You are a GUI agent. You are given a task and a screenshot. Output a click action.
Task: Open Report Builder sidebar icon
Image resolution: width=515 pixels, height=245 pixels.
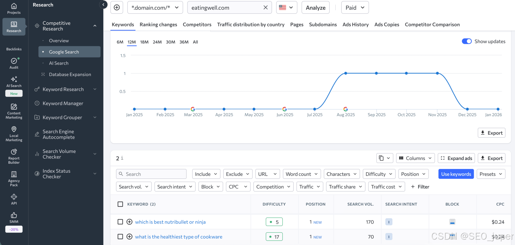14,156
